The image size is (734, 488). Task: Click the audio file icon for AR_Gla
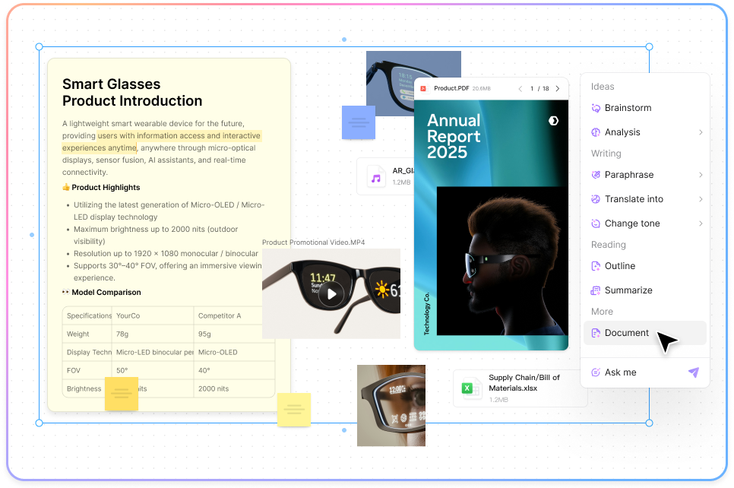click(x=375, y=177)
